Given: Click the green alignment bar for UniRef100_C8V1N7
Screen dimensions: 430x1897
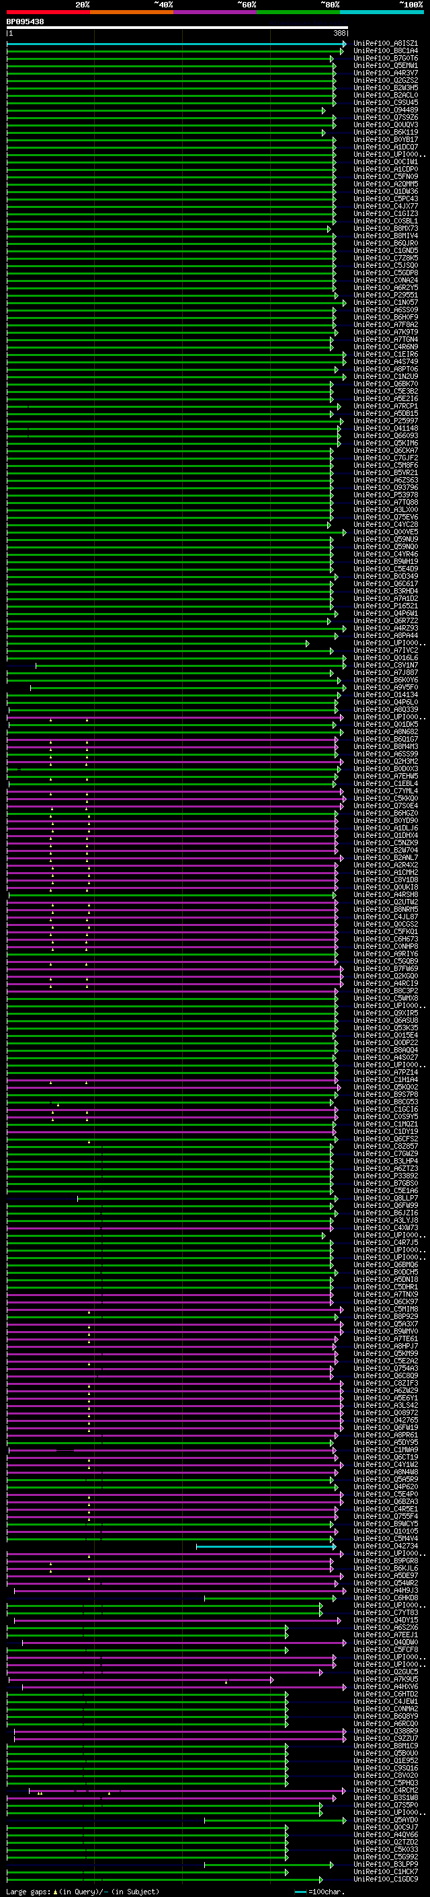Looking at the screenshot, I should 190,666.
